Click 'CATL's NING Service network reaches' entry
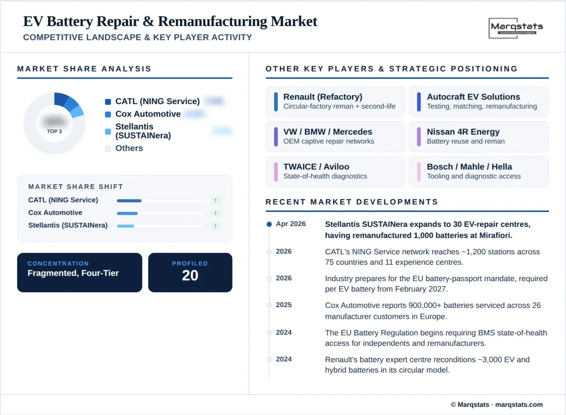Viewport: 566px width, 415px height. [x=433, y=257]
